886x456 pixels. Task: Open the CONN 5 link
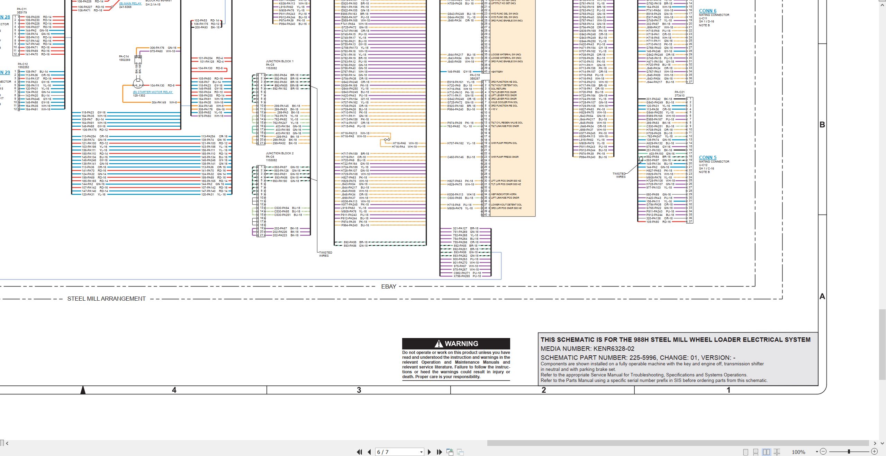(x=707, y=157)
